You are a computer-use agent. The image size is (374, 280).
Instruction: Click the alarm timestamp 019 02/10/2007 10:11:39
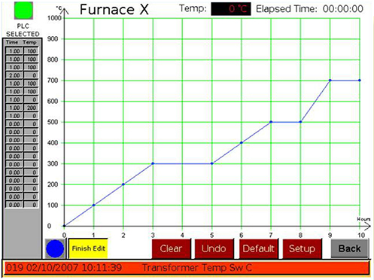point(64,267)
